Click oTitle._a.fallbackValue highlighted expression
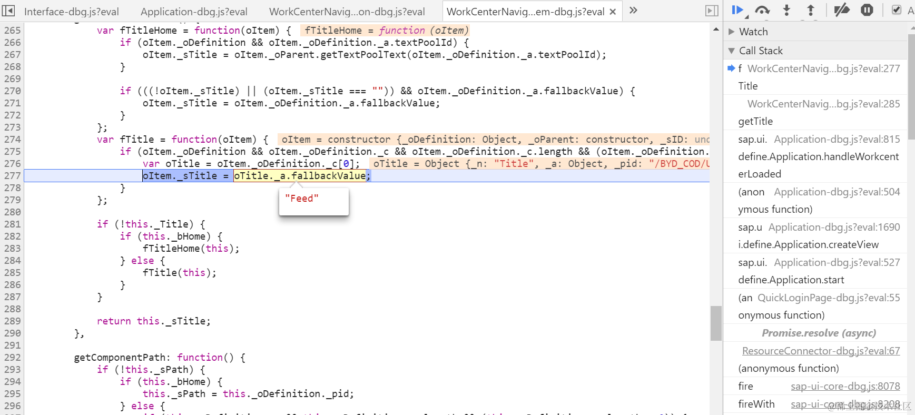The image size is (915, 415). pyautogui.click(x=300, y=176)
